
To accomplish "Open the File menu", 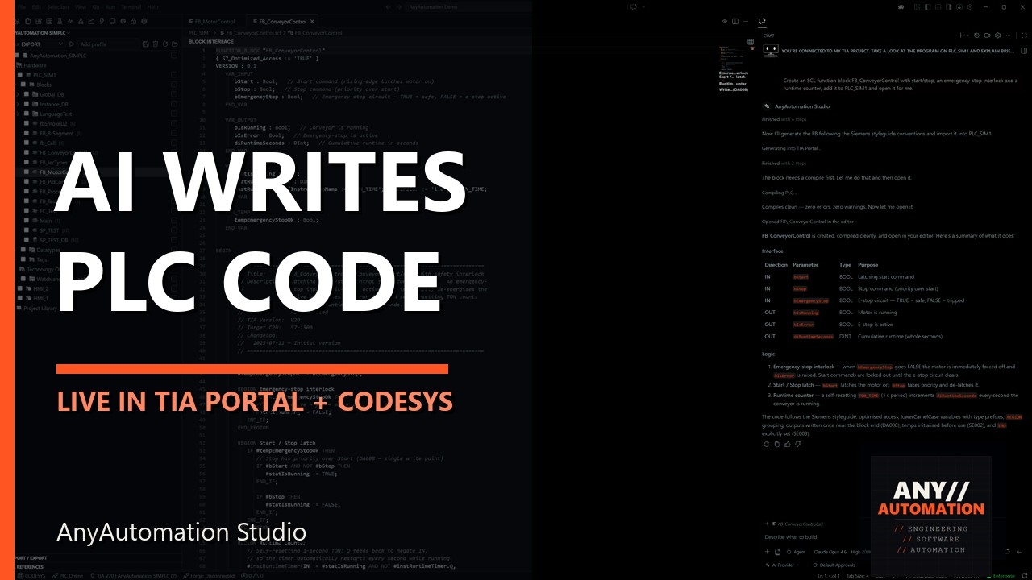I will tap(21, 6).
